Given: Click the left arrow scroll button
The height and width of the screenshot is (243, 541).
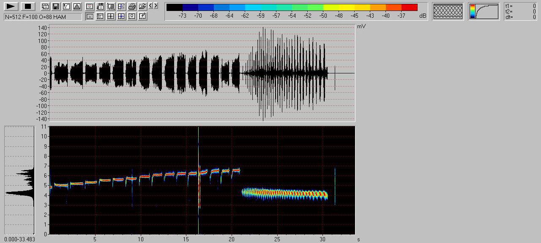Looking at the screenshot, I should (151, 5).
